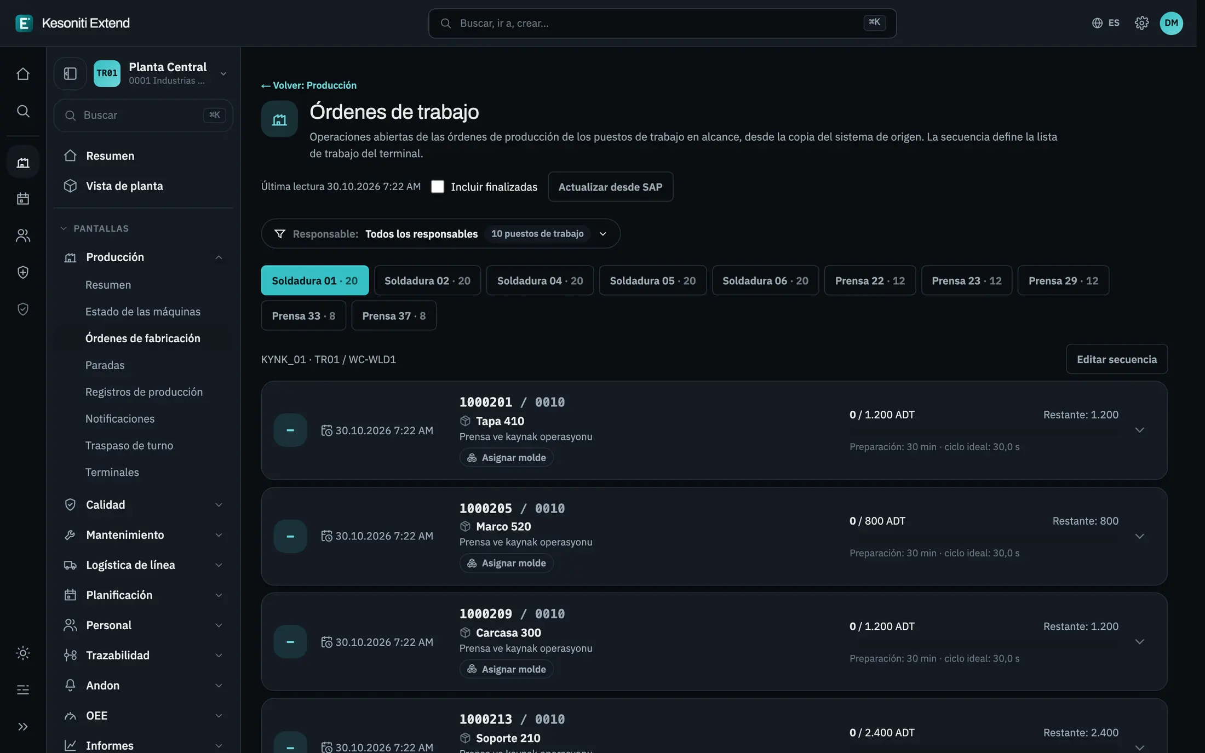The height and width of the screenshot is (753, 1205).
Task: Focus the sidebar Buscar field
Action: (x=144, y=115)
